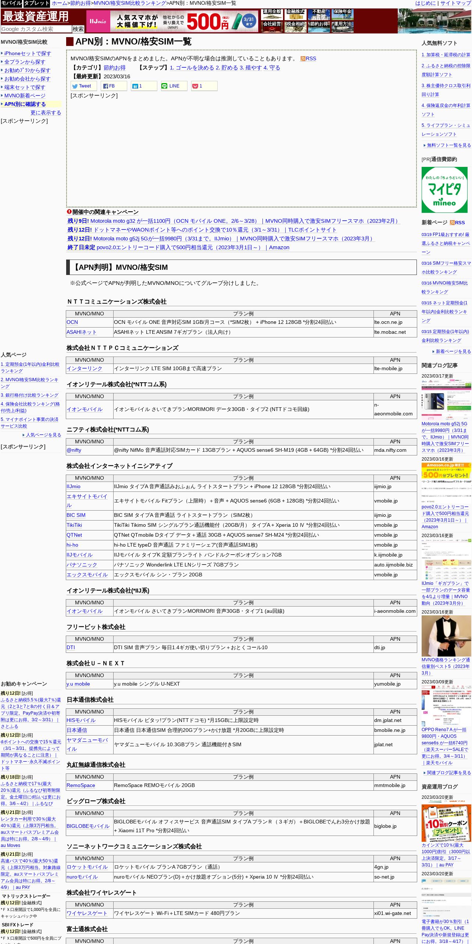Open the はじめに link
The width and height of the screenshot is (472, 944).
pyautogui.click(x=426, y=3)
